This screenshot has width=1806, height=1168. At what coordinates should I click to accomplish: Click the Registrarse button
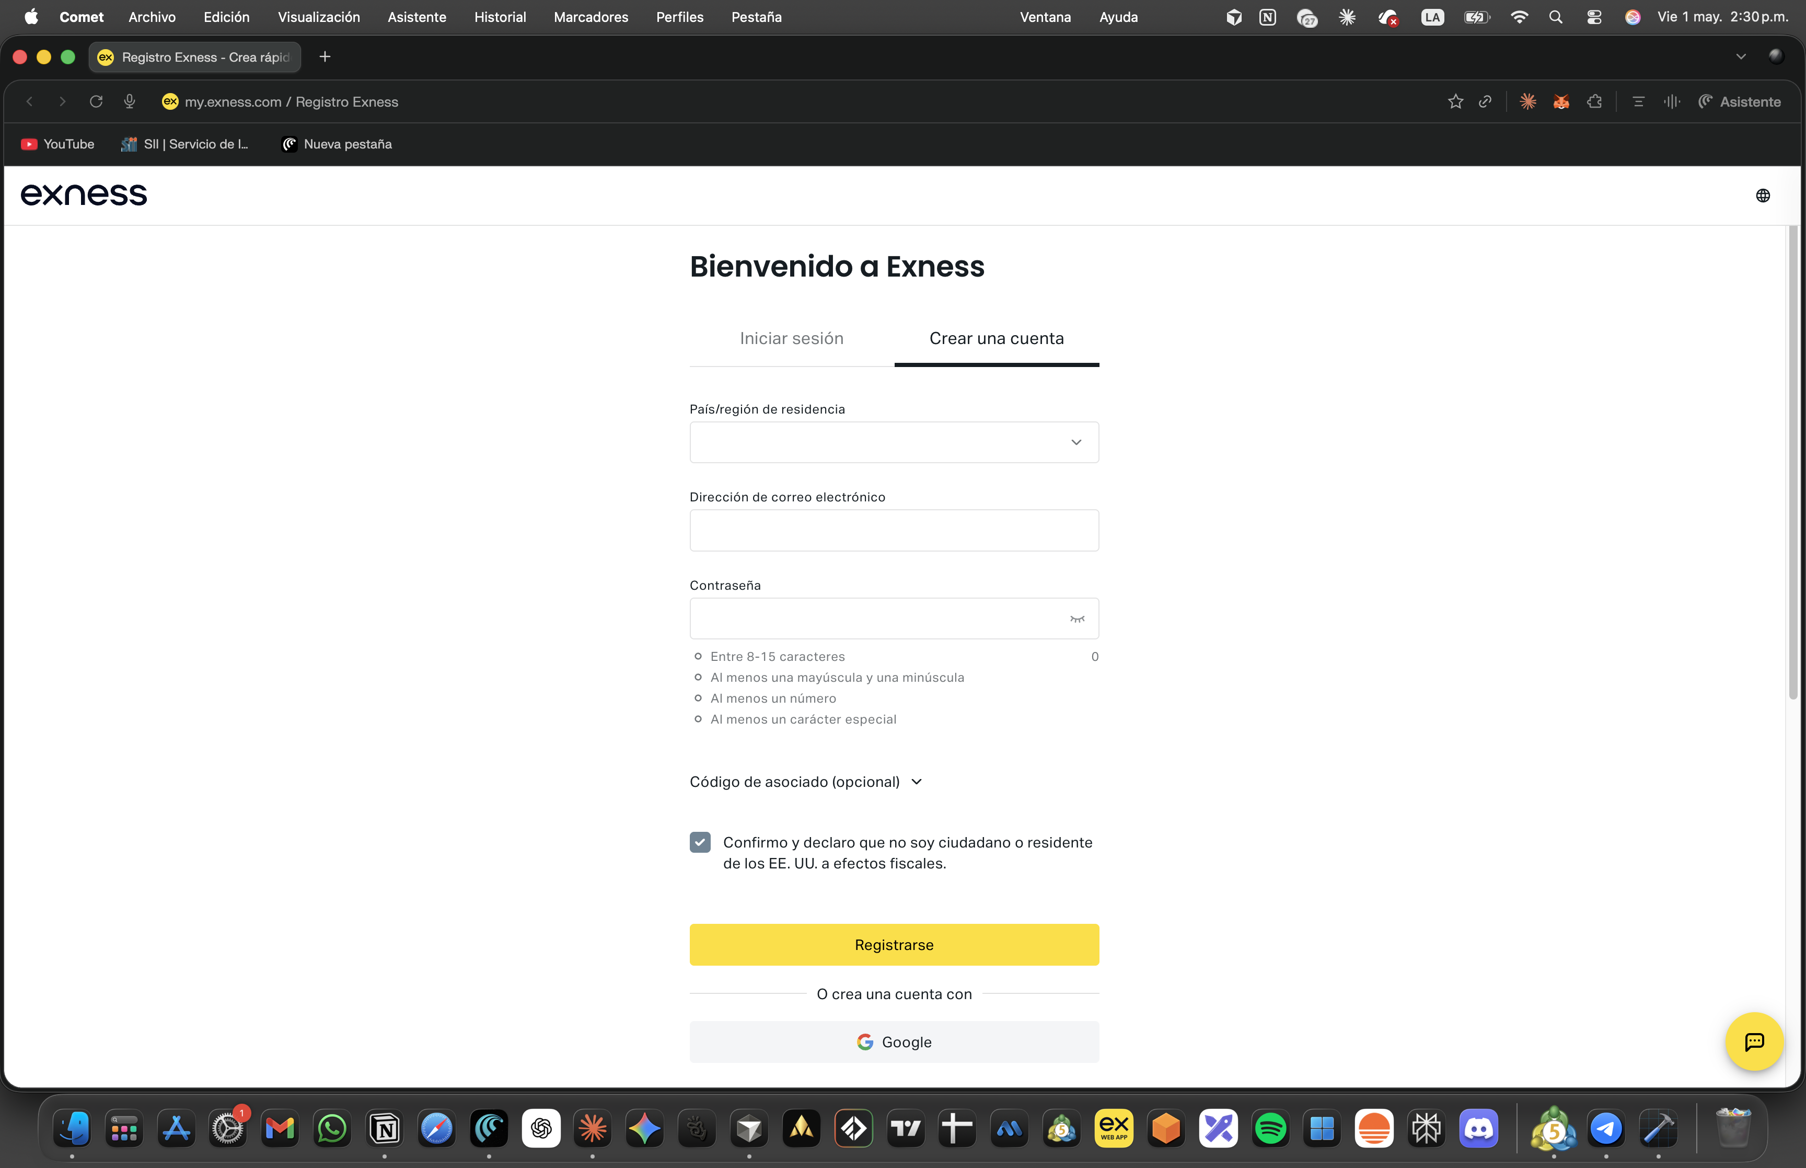tap(894, 945)
